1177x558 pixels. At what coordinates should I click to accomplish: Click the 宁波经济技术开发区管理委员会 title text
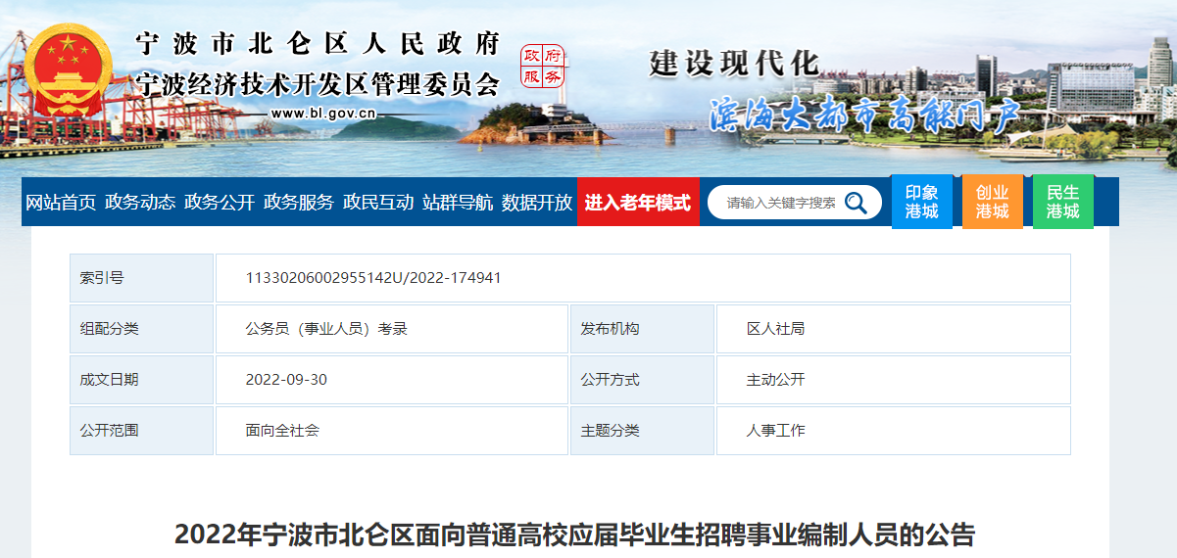(318, 84)
